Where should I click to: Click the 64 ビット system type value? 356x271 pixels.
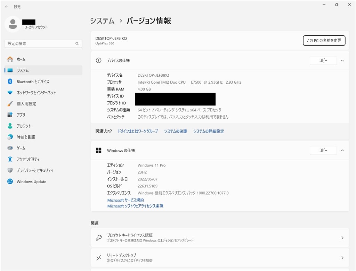[180, 110]
